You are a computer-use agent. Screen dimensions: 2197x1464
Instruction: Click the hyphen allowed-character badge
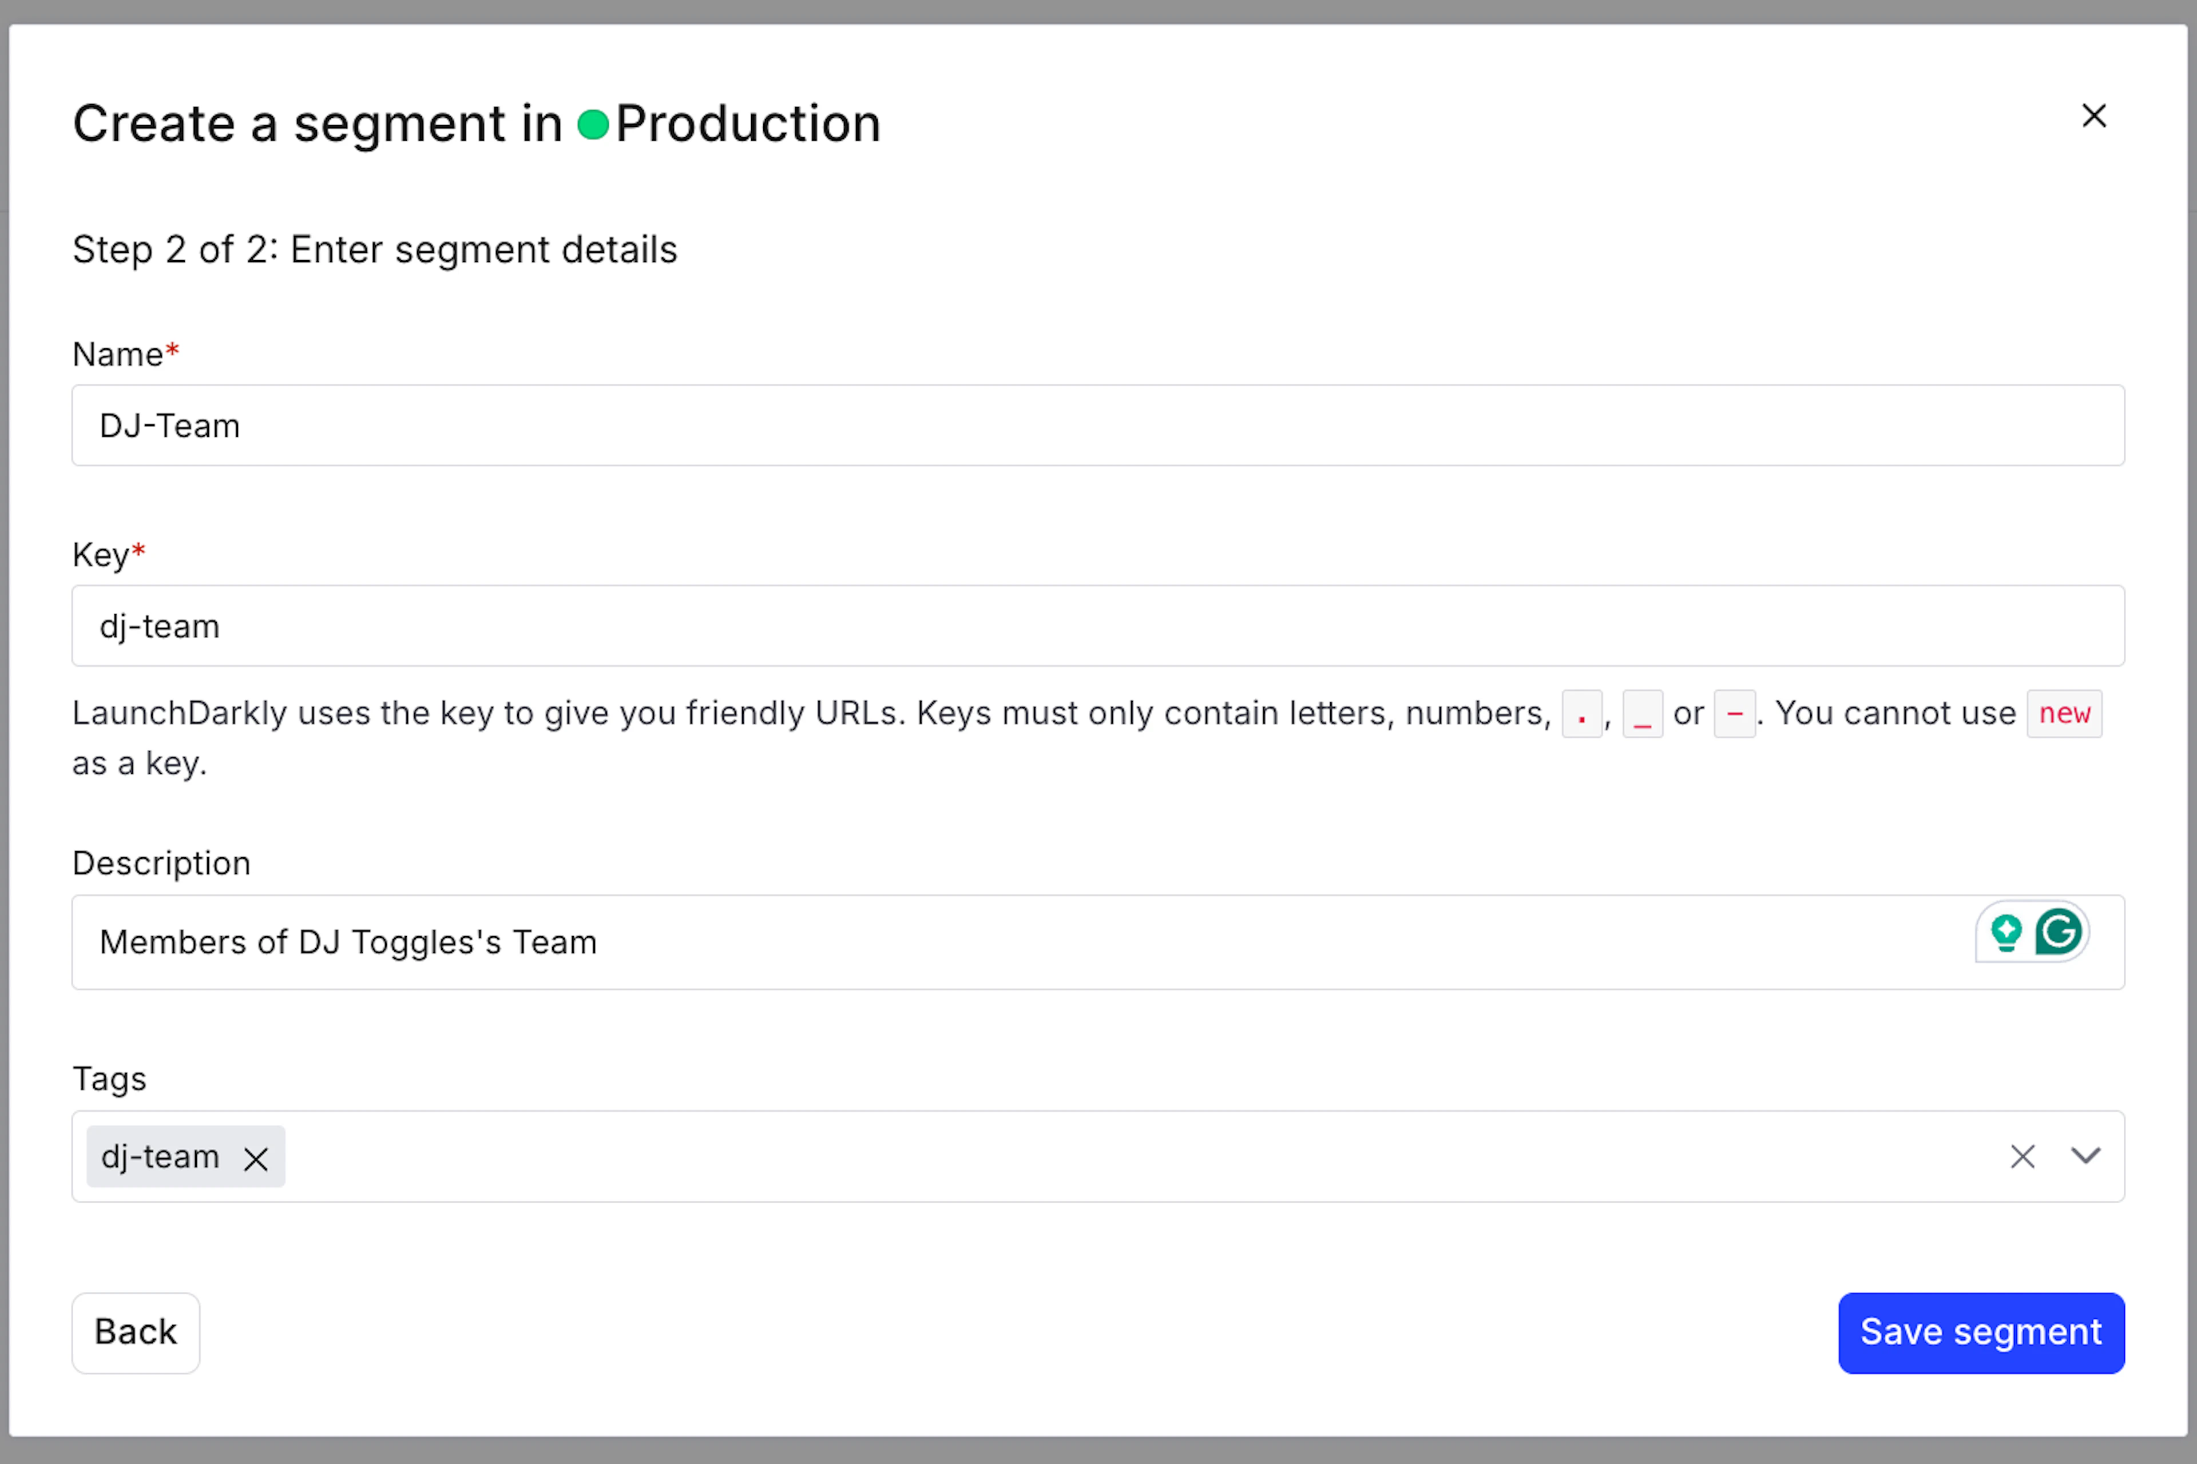click(x=1735, y=713)
